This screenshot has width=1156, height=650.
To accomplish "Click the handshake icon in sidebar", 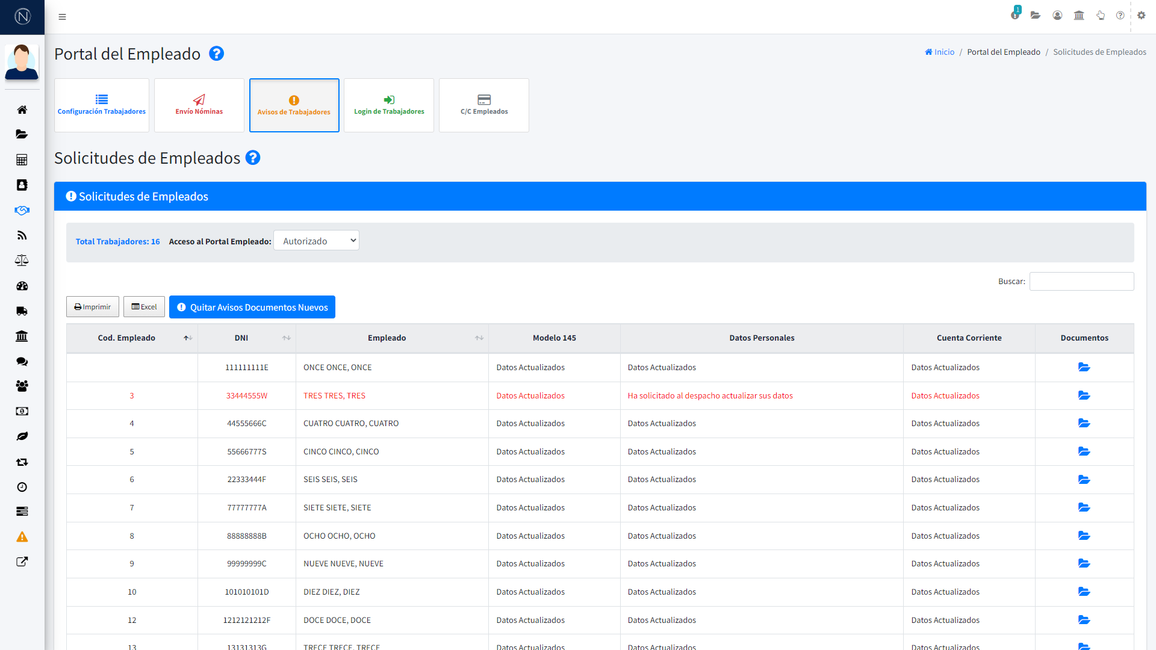I will pos(22,210).
